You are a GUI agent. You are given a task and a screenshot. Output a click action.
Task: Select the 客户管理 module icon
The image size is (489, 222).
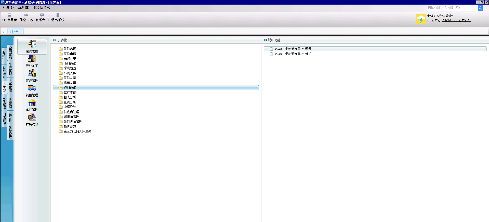click(x=32, y=74)
